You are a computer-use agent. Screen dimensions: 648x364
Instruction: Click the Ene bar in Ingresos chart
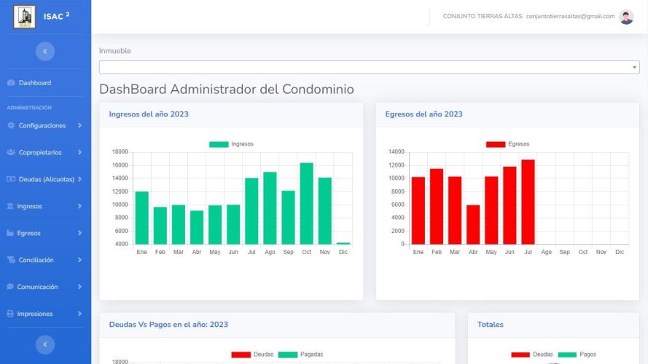click(141, 218)
